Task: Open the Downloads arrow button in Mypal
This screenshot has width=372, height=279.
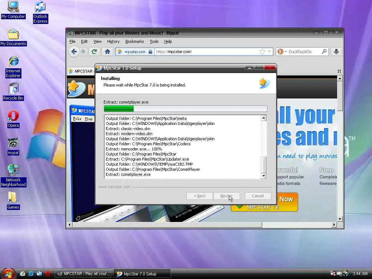Action: click(x=336, y=52)
